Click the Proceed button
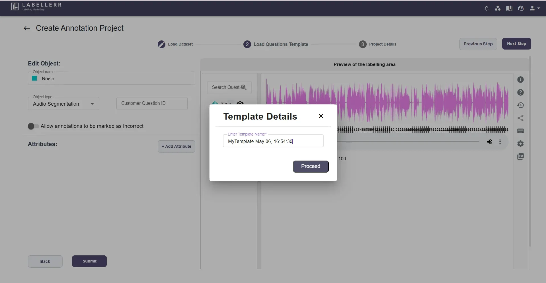 tap(311, 166)
